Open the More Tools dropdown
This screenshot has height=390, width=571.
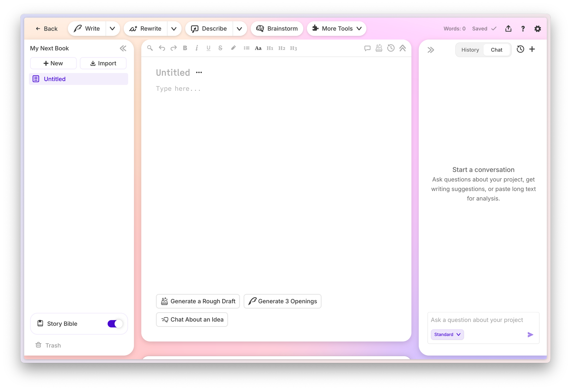[337, 29]
